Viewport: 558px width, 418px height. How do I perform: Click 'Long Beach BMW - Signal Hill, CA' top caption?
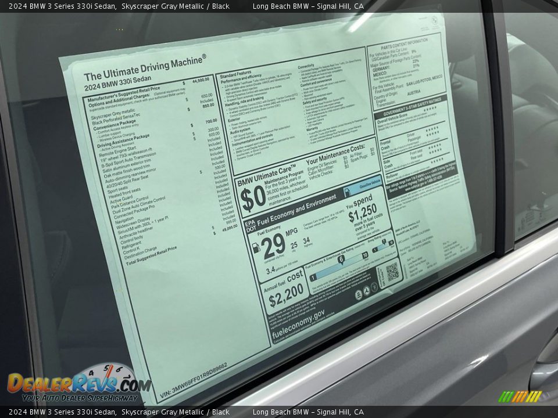coord(308,6)
